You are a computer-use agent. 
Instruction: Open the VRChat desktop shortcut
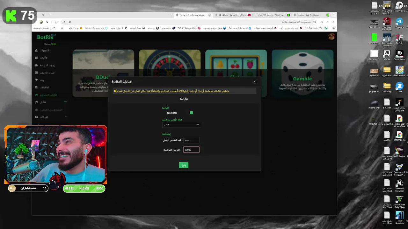click(x=387, y=55)
